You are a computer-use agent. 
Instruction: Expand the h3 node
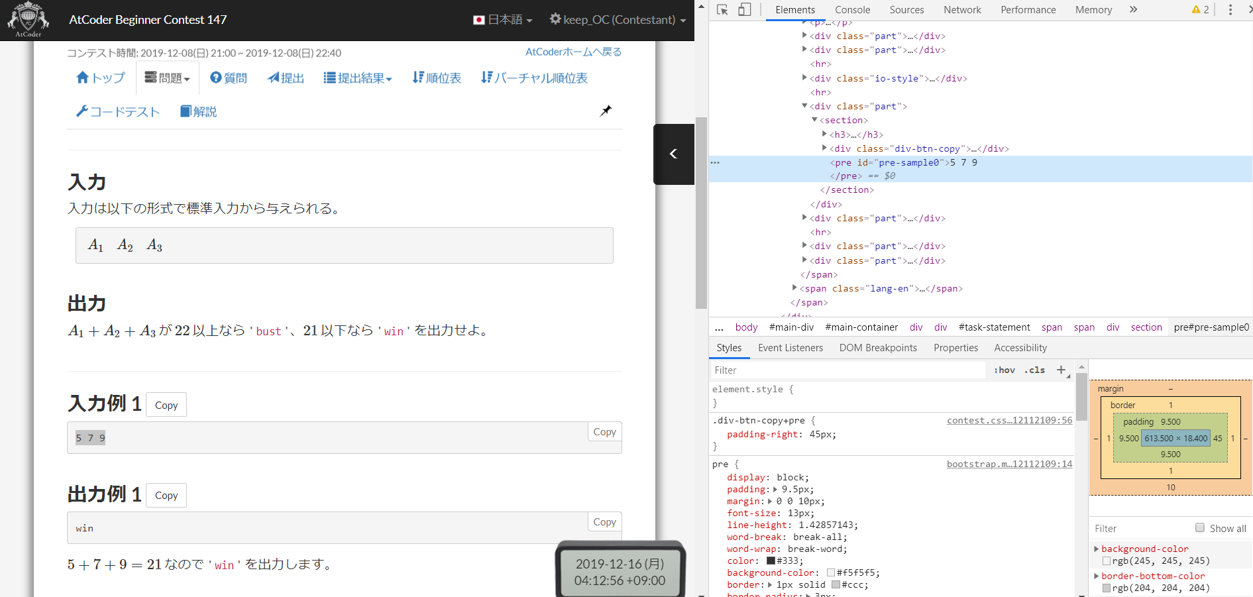(824, 135)
